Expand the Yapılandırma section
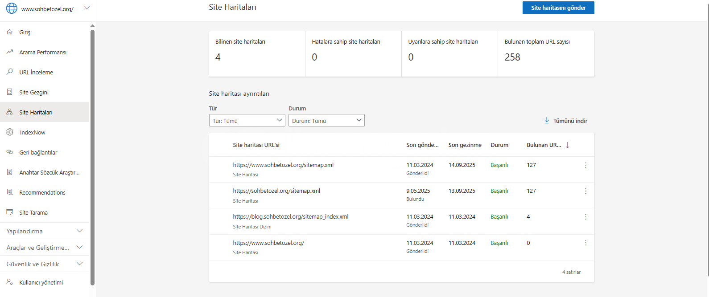Screen dimensions: 709x297 click(x=45, y=231)
